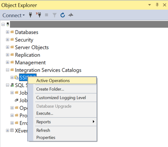Open the Window Position dropdown arrow

(150, 5)
